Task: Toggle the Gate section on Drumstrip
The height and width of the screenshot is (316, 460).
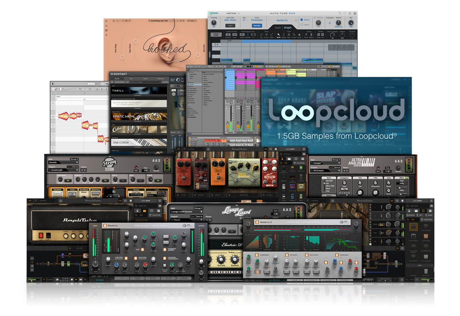Action: (142, 250)
